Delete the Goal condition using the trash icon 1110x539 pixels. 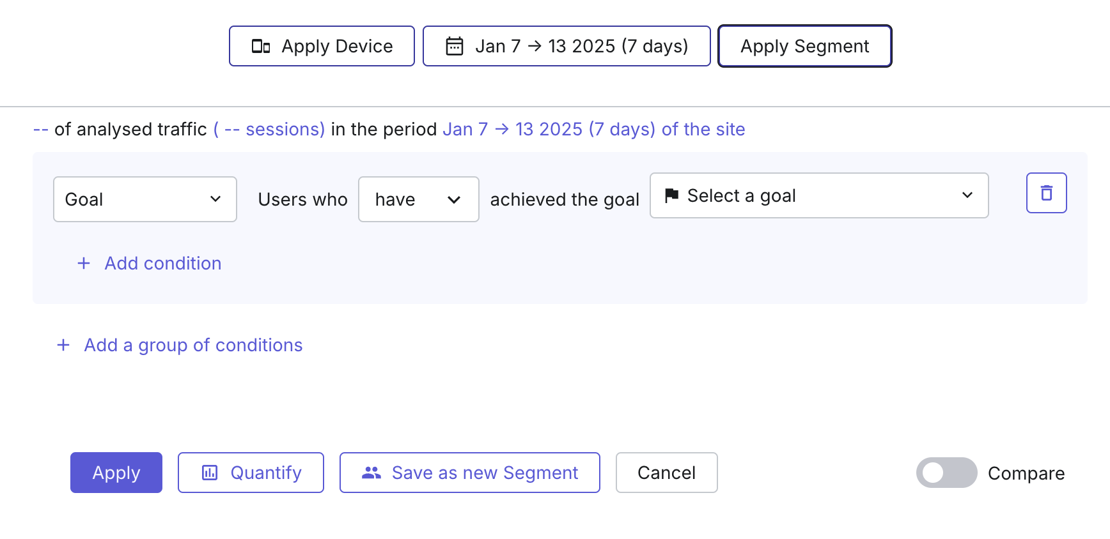(x=1047, y=192)
